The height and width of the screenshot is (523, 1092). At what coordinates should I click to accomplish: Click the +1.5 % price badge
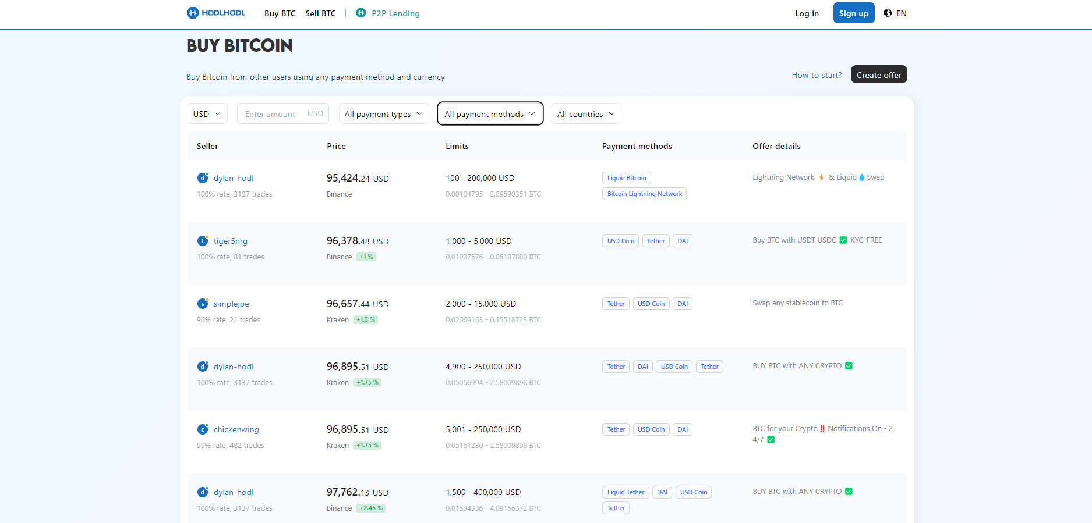[366, 319]
